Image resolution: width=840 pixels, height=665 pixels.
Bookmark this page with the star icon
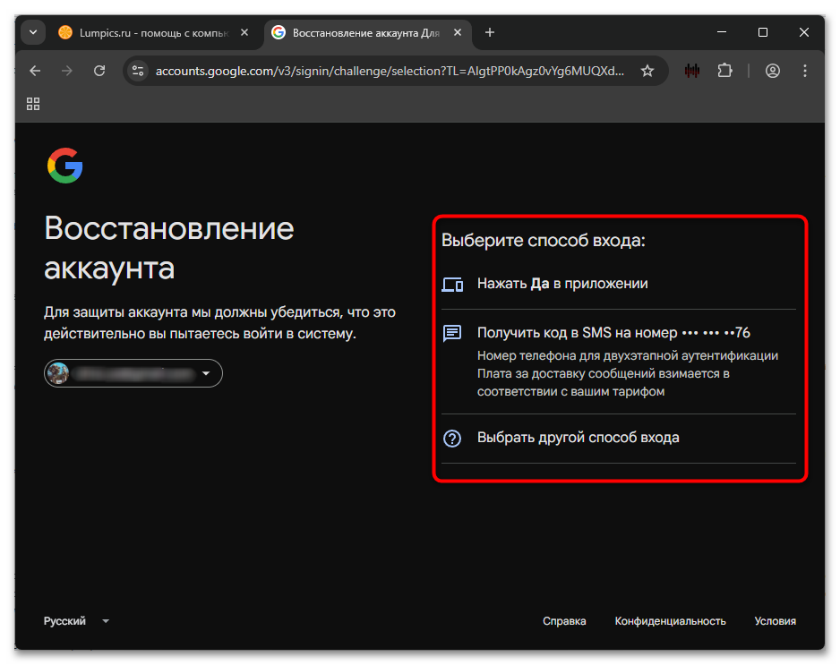[647, 71]
